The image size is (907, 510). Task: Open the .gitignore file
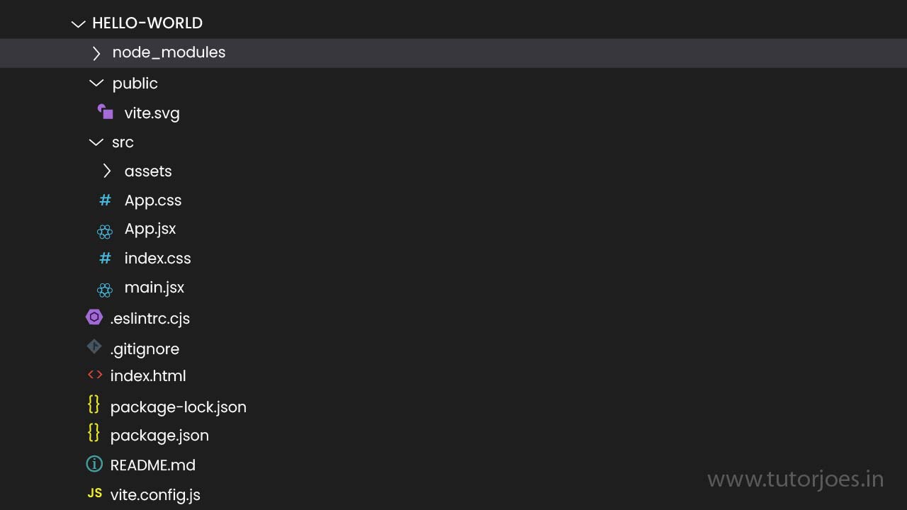coord(145,349)
